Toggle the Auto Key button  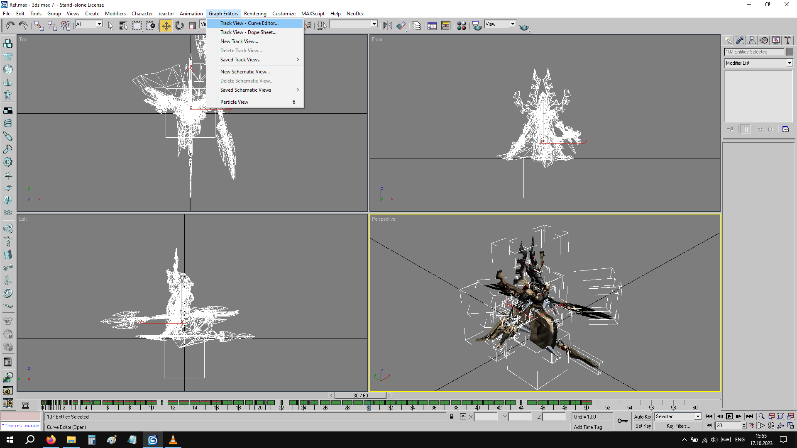tap(643, 416)
